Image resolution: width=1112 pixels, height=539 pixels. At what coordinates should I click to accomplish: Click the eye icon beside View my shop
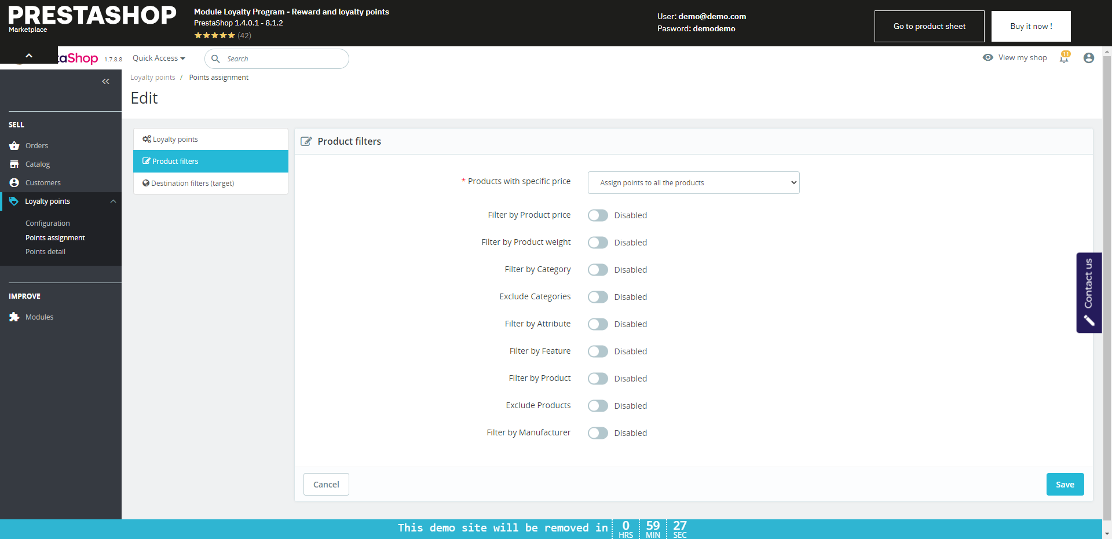coord(988,57)
